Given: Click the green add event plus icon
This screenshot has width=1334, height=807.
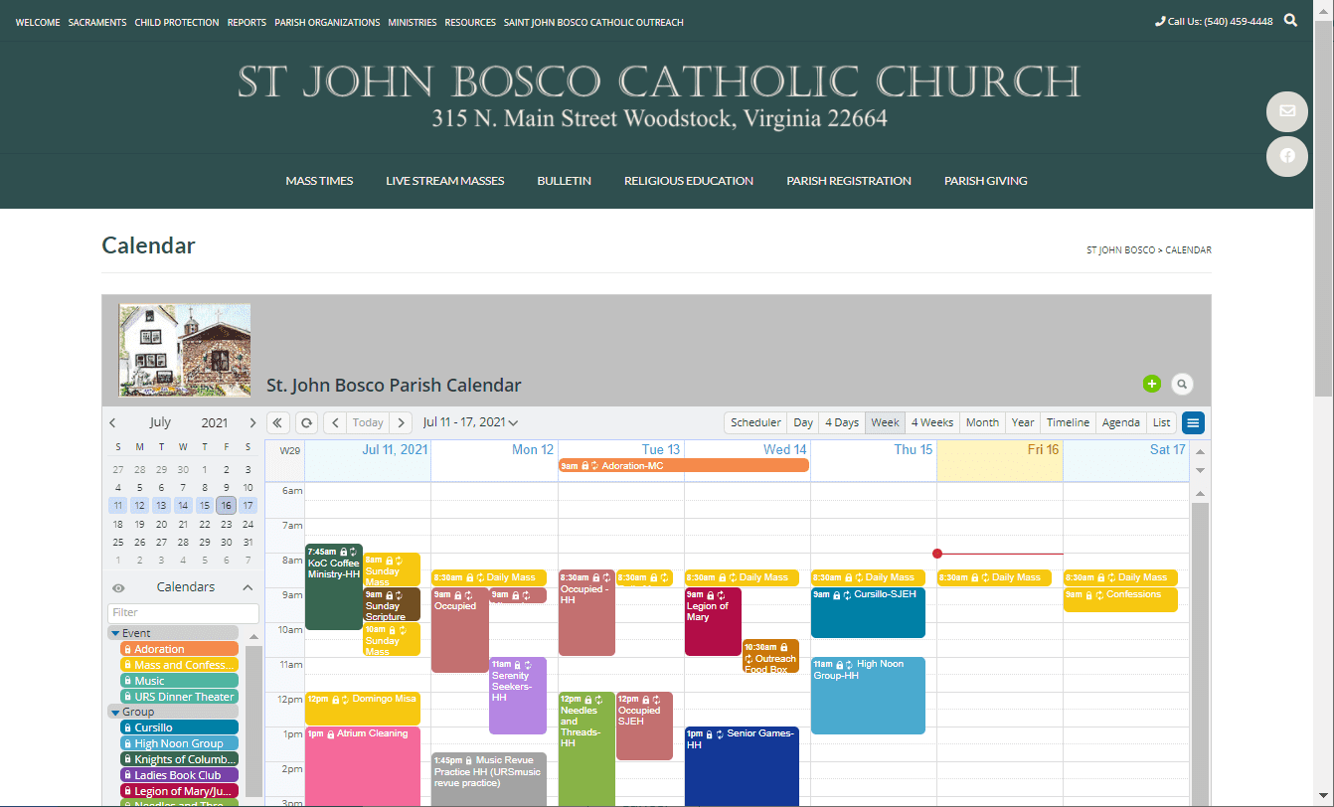Looking at the screenshot, I should (1151, 384).
